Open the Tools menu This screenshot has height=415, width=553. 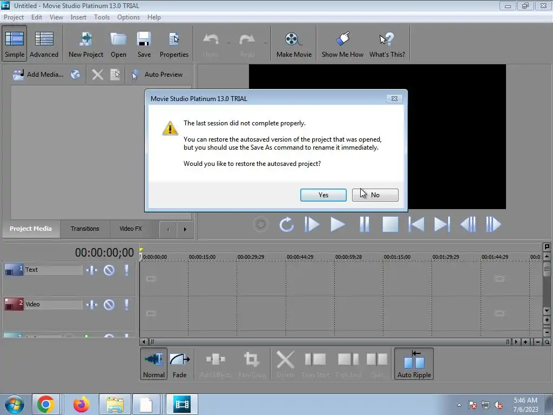click(x=102, y=17)
